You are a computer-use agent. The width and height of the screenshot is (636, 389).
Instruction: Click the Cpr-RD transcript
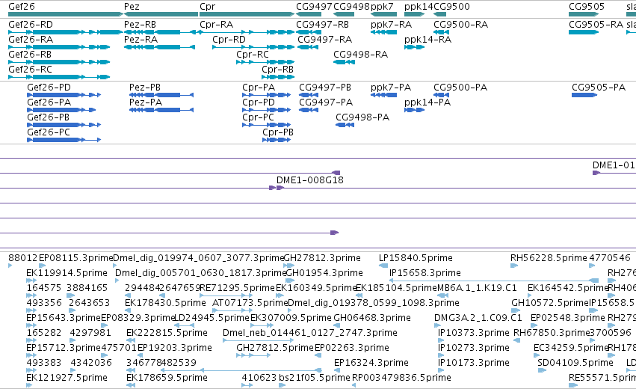pyautogui.click(x=253, y=47)
